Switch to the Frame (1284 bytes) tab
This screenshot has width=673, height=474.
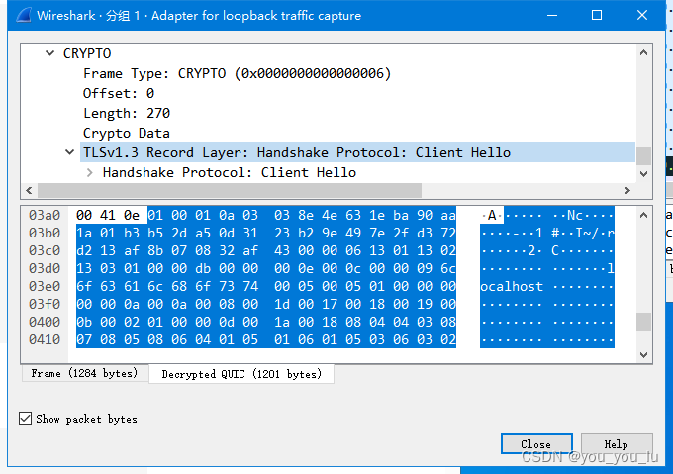(x=84, y=373)
